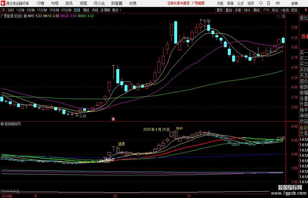
Task: Switch to the 60分钟 period tab
Action: 66,10
